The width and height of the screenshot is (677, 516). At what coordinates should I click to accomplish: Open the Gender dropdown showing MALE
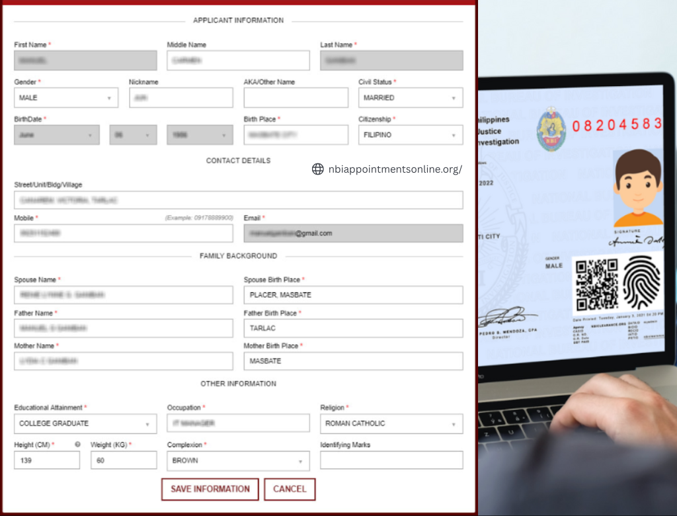point(66,97)
